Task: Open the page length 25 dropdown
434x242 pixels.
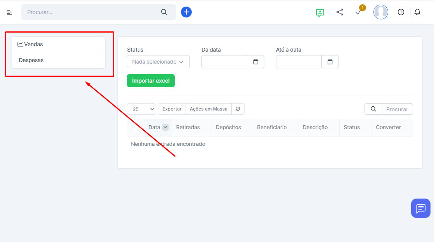Action: (x=141, y=109)
